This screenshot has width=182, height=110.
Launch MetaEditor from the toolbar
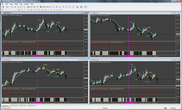[x=37, y=7]
